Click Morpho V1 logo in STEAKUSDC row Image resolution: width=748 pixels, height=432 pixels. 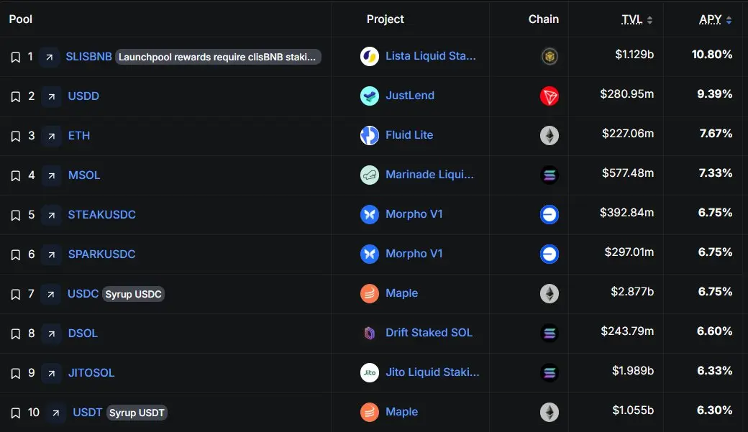point(369,215)
